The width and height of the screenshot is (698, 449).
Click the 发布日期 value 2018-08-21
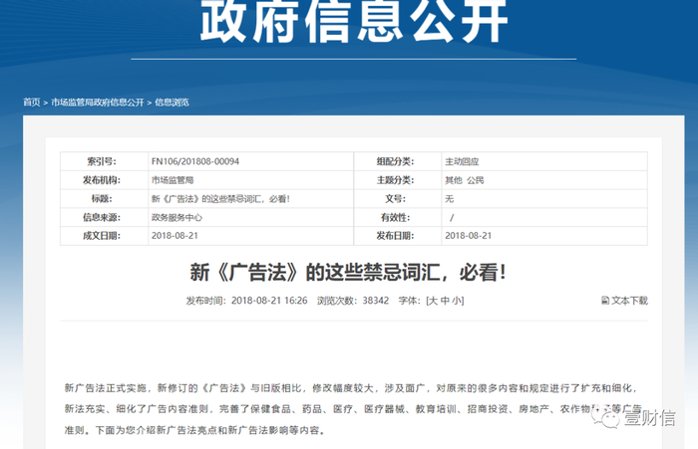coord(469,236)
